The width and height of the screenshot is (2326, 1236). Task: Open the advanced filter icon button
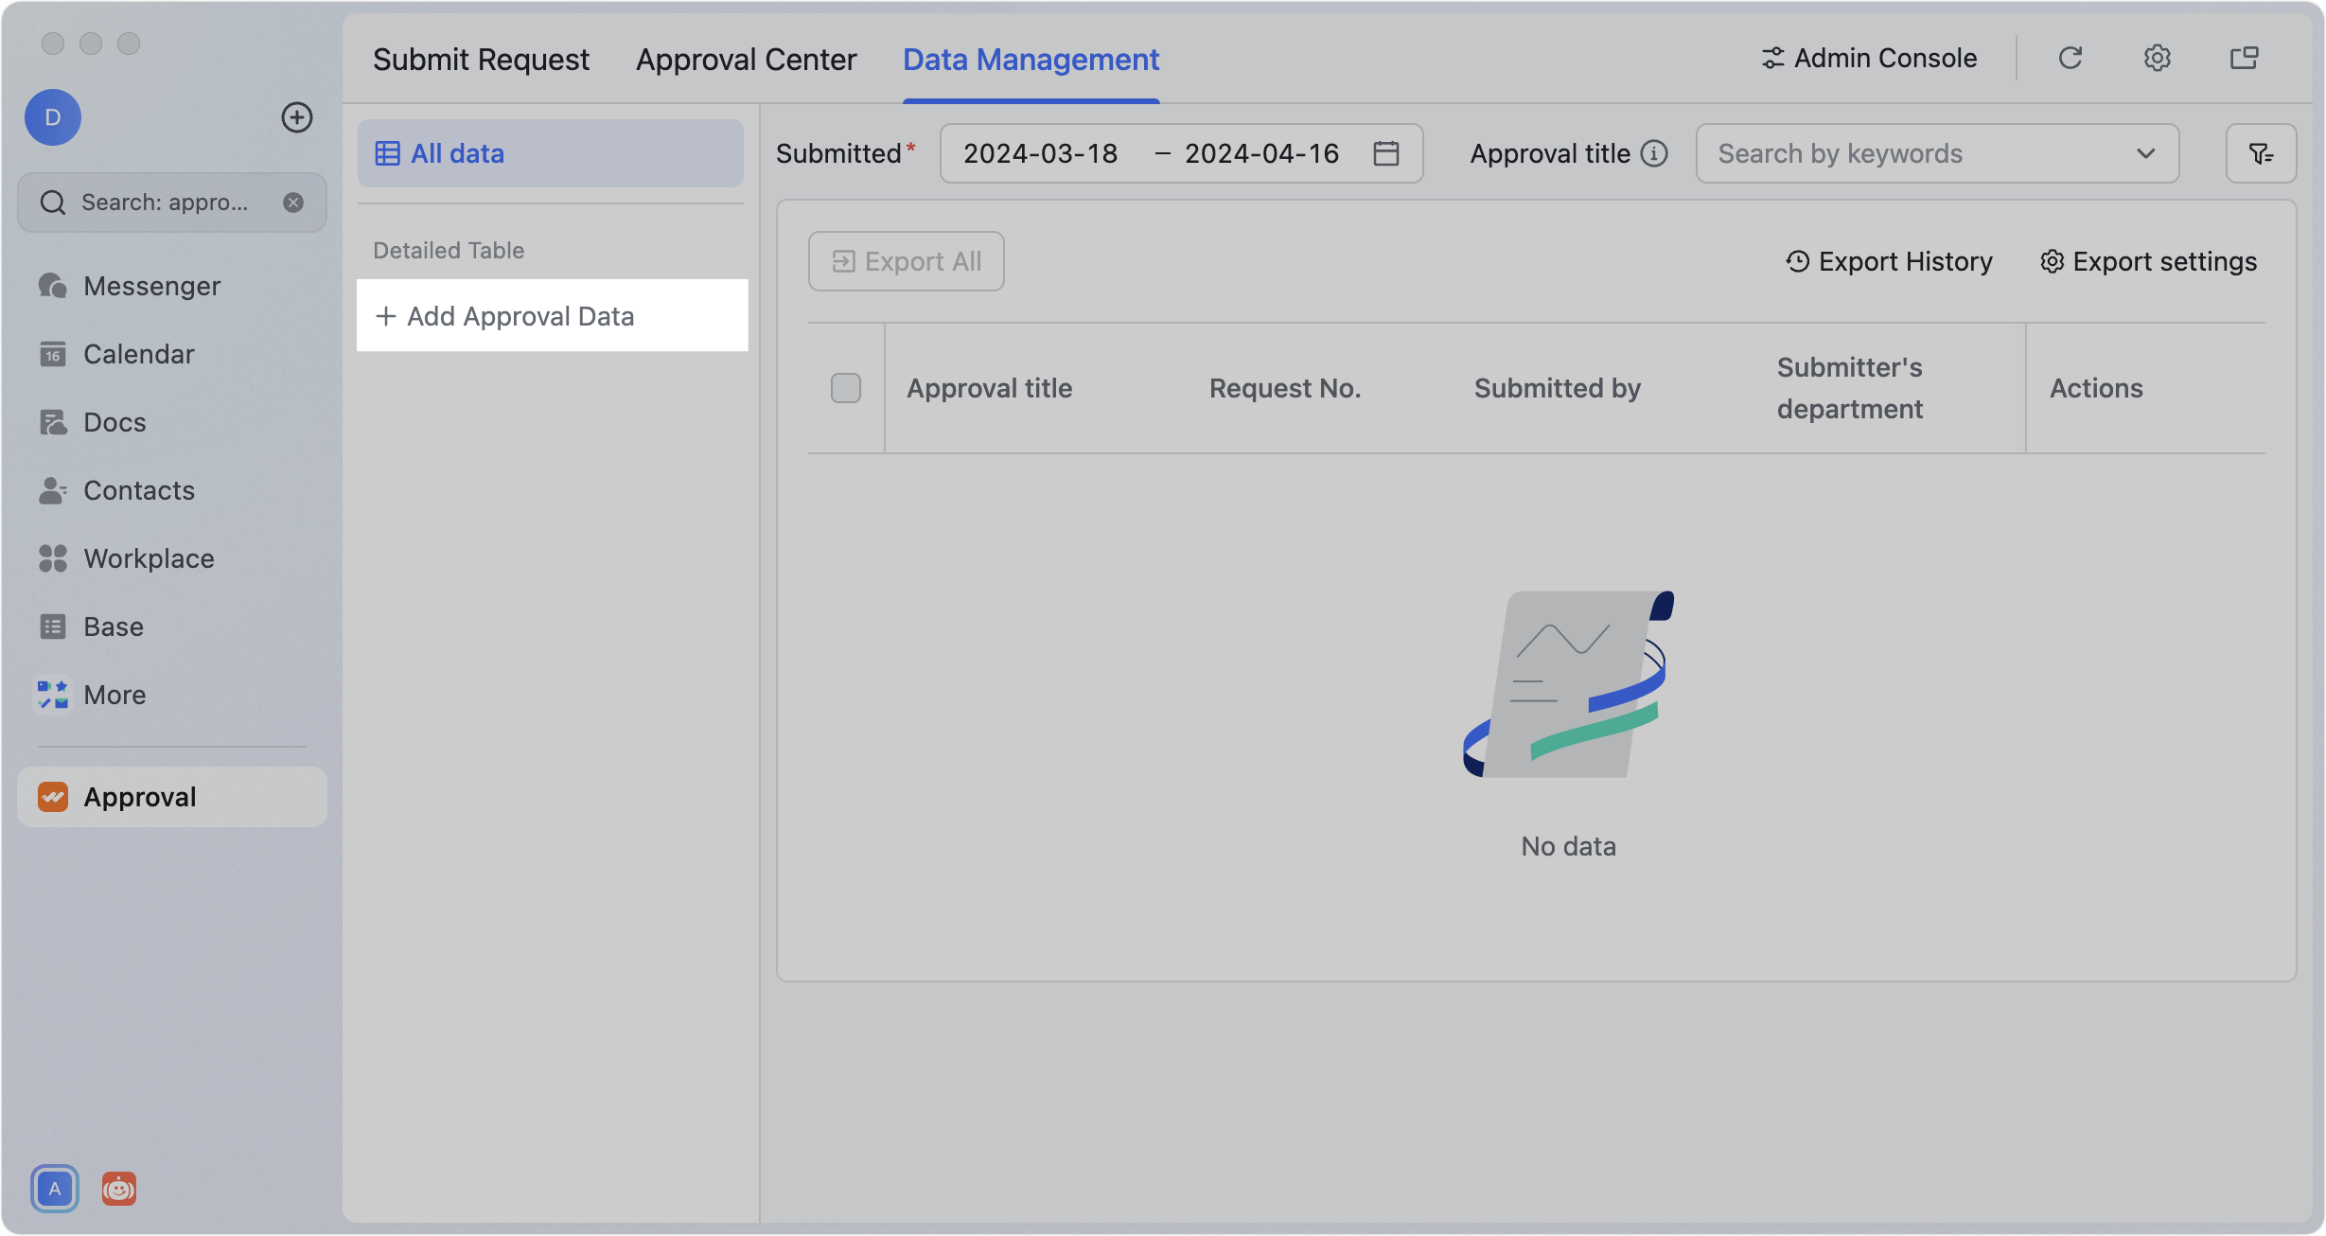[2262, 153]
